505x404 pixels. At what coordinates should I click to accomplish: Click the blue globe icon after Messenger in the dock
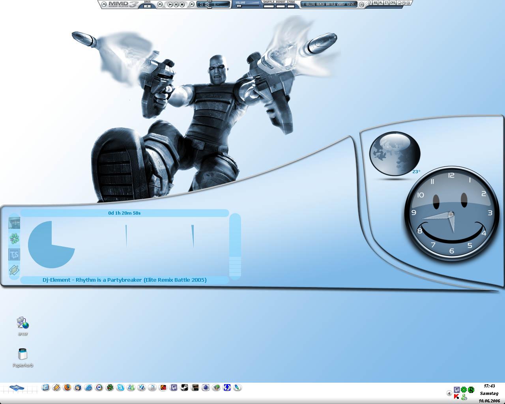pyautogui.click(x=142, y=387)
